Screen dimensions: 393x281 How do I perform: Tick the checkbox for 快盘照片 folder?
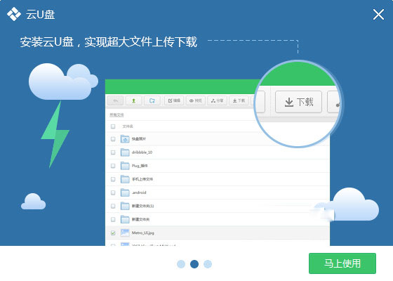tap(113, 139)
